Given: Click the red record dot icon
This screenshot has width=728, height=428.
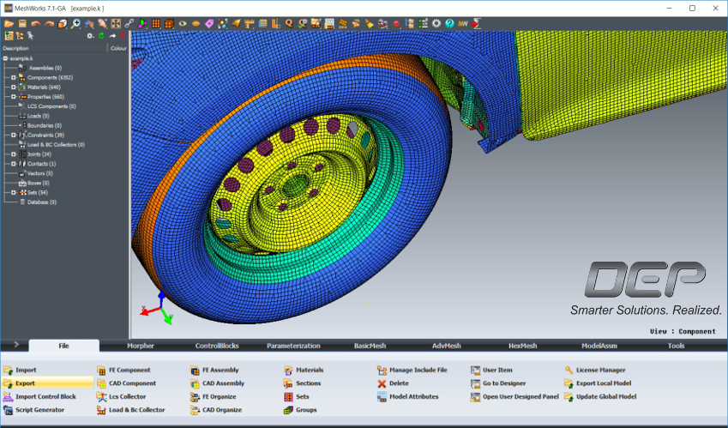Looking at the screenshot, I should point(396,24).
